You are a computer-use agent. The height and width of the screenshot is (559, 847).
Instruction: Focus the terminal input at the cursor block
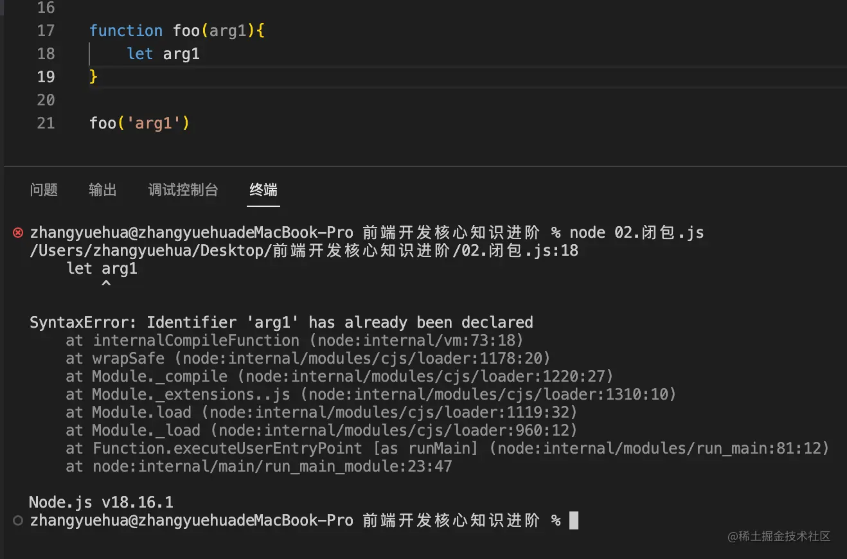(x=574, y=520)
